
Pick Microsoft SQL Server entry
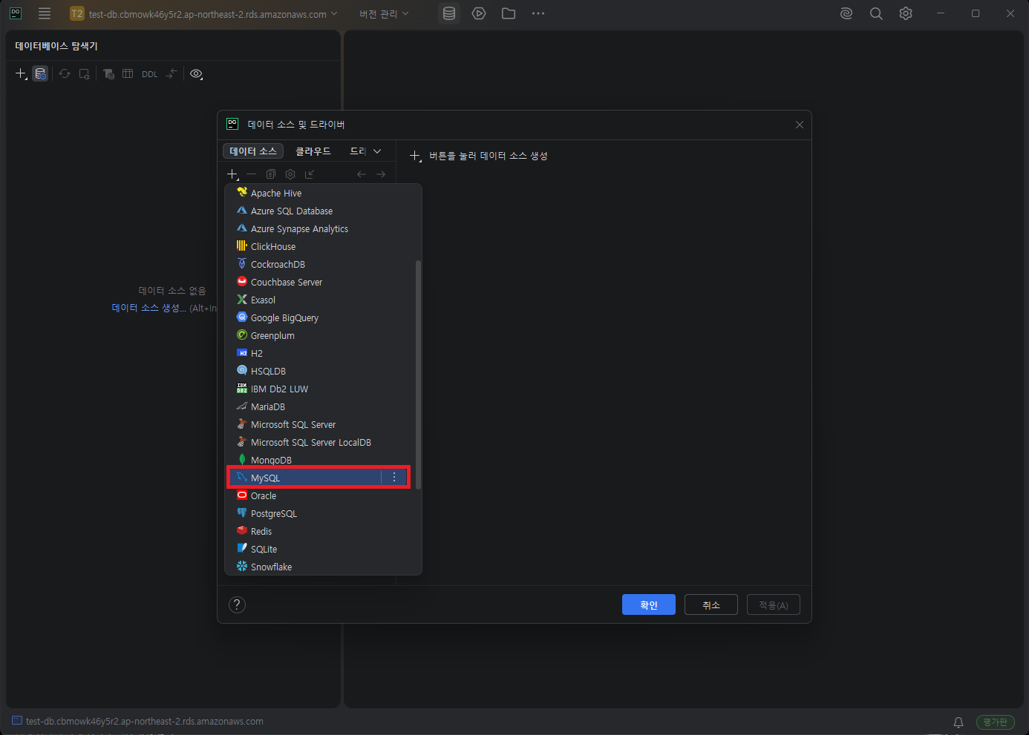coord(320,424)
